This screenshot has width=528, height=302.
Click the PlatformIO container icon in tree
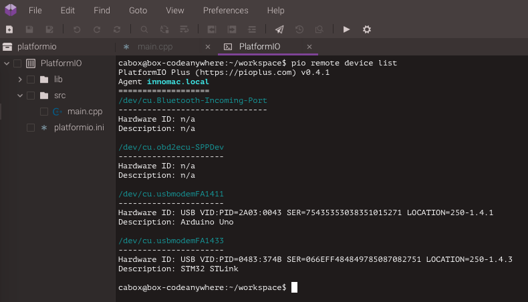(x=31, y=63)
